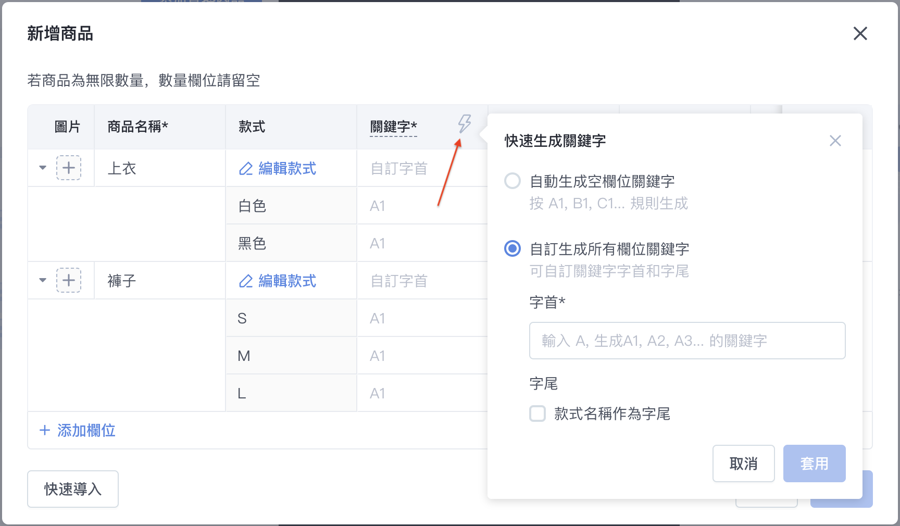Add image for 褲子 row
This screenshot has width=900, height=526.
(69, 280)
